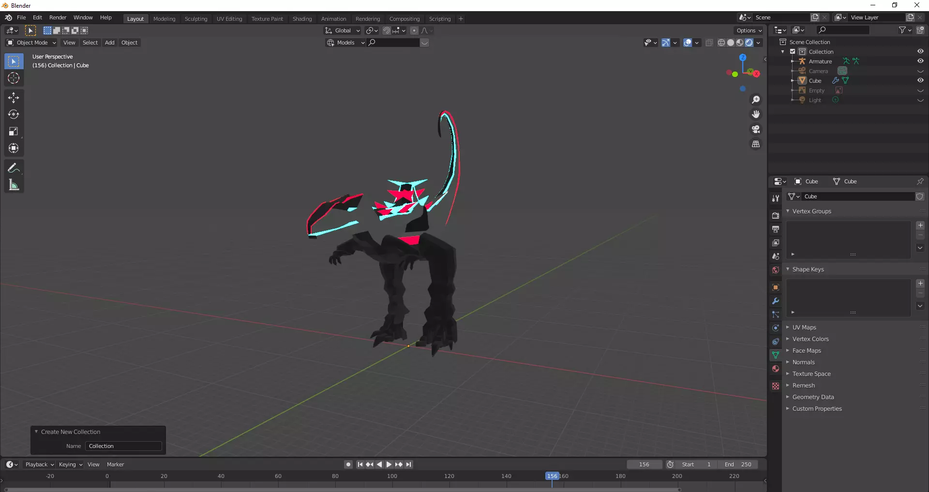Open Particles properties tab icon
Viewport: 929px width, 492px height.
click(776, 314)
